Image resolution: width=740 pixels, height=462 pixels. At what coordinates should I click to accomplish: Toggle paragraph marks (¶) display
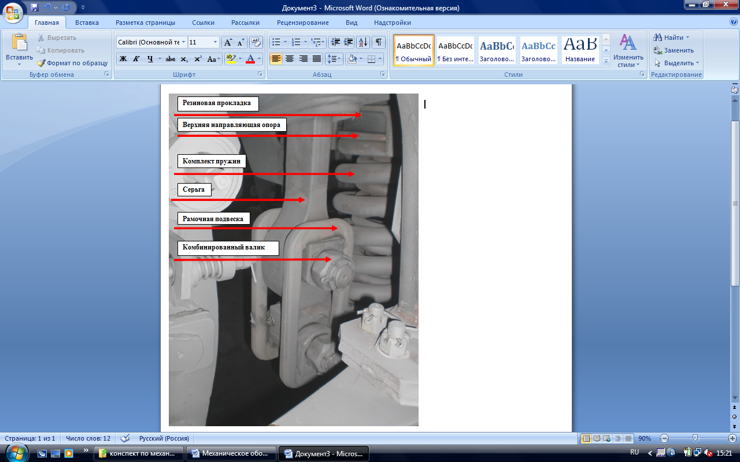378,42
